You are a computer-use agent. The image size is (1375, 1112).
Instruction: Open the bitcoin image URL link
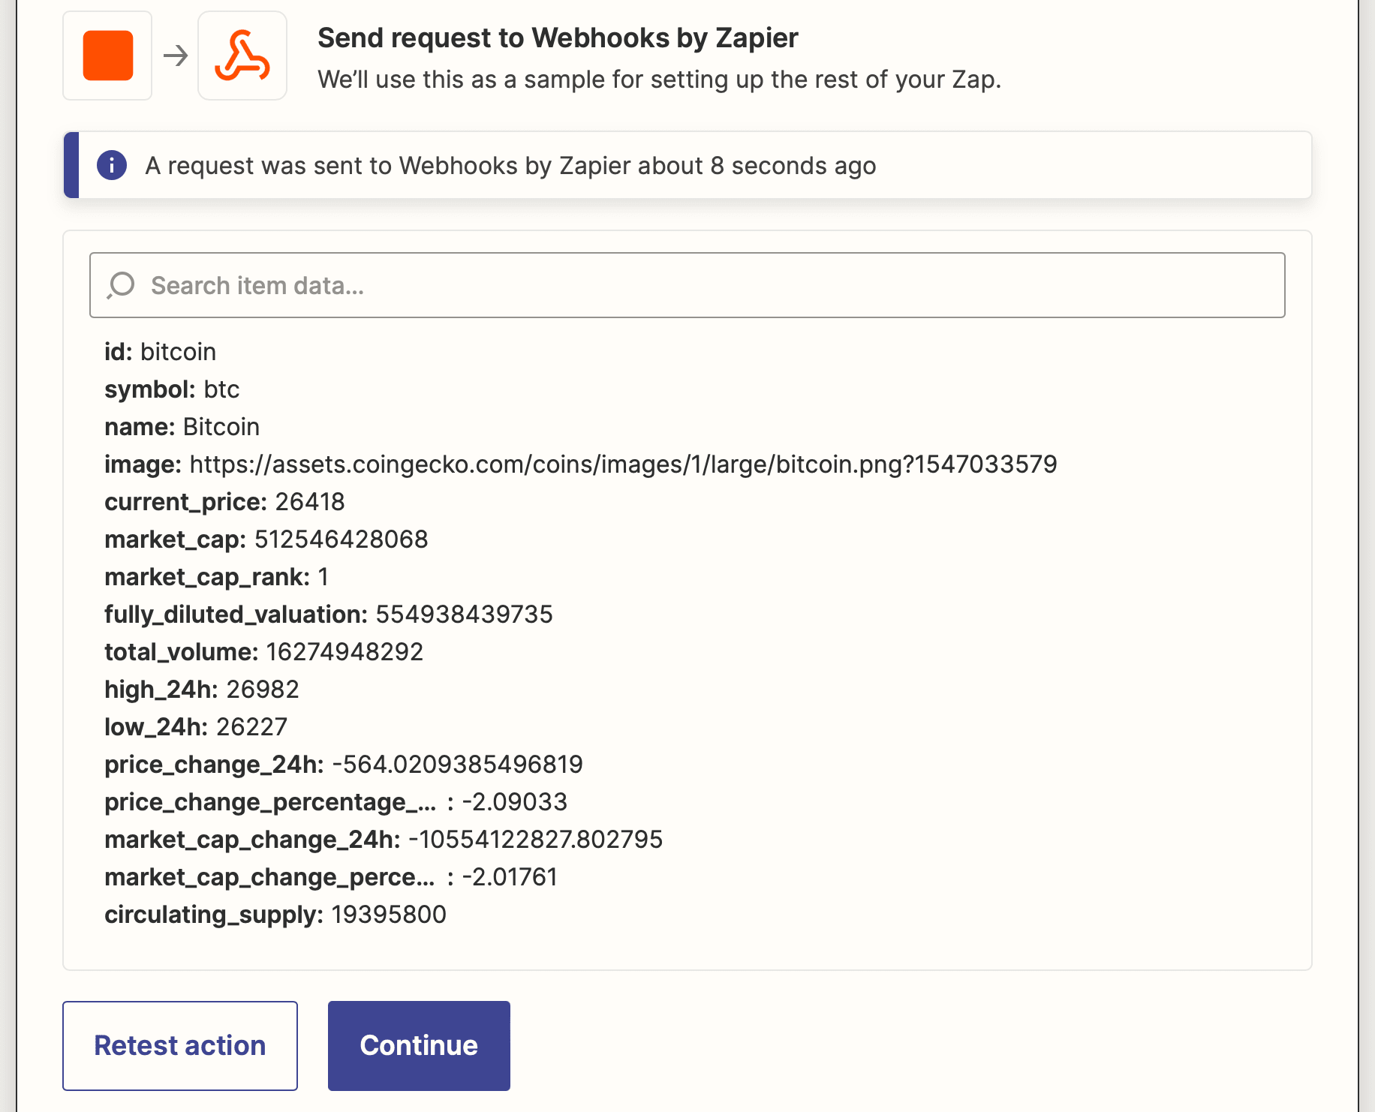click(621, 464)
